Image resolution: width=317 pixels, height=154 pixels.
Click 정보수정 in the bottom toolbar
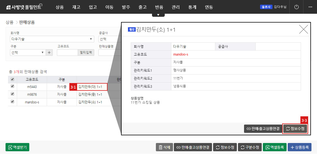[x=225, y=147]
